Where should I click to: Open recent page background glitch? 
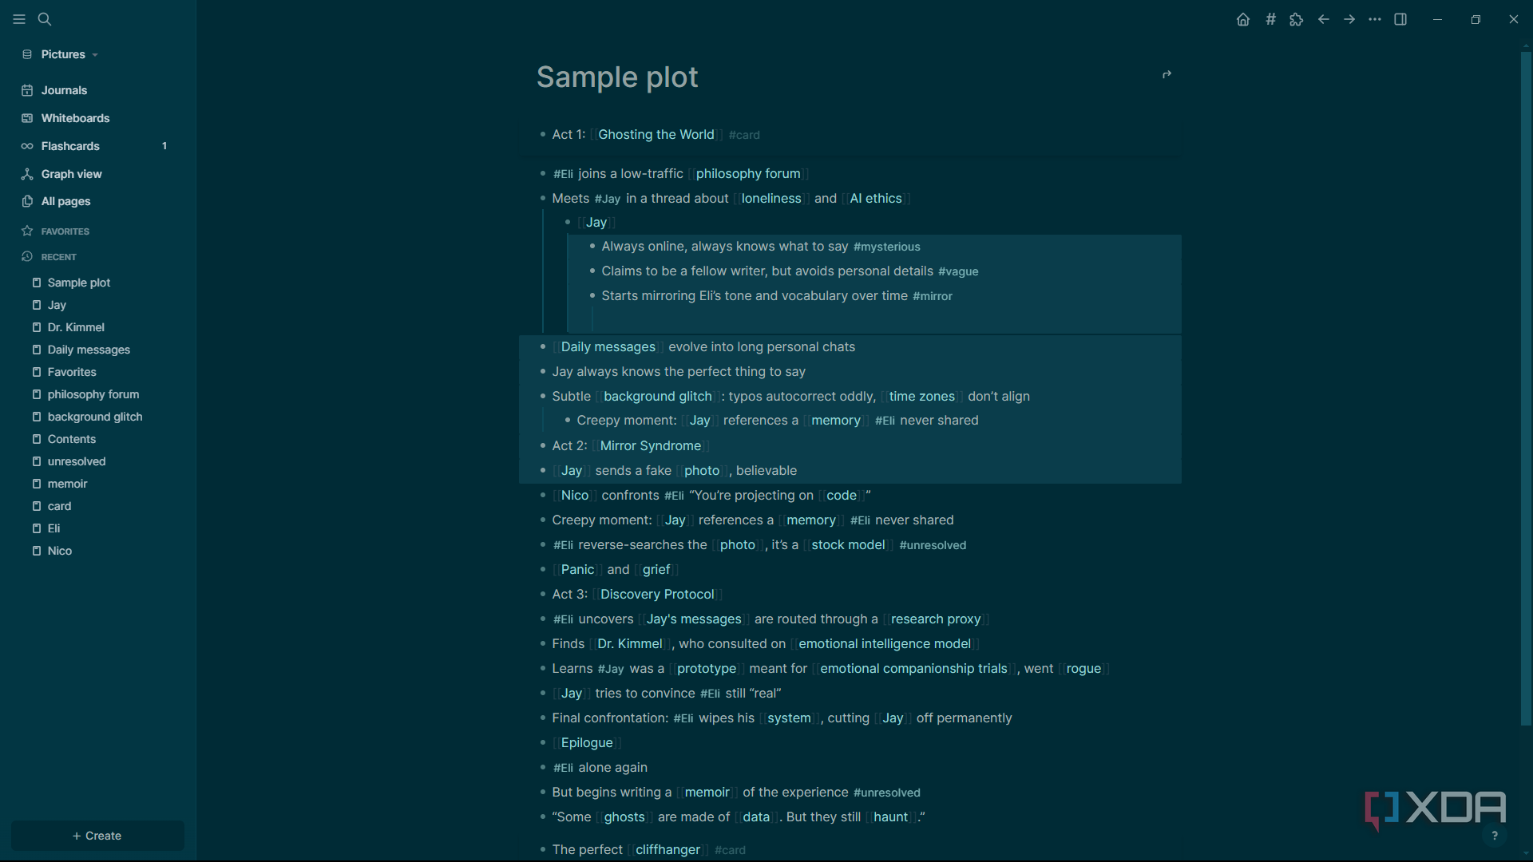click(95, 417)
